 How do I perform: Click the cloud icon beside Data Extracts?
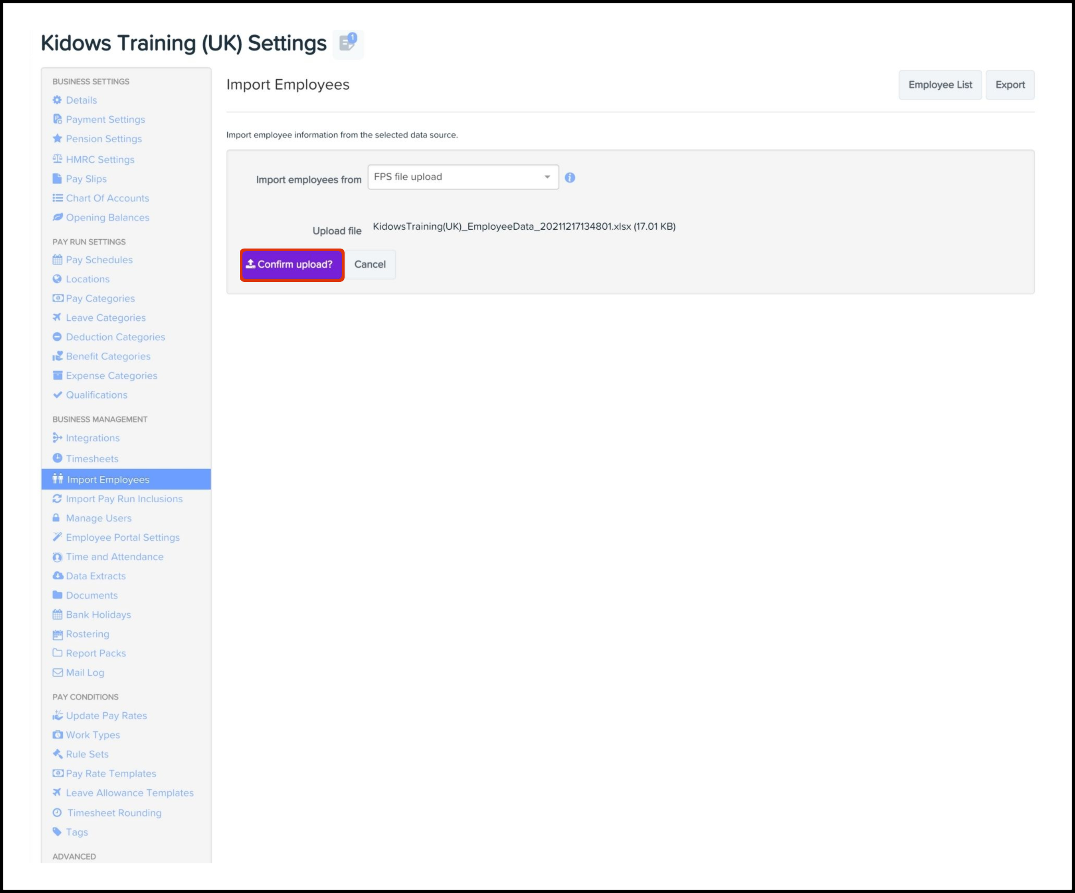[57, 576]
